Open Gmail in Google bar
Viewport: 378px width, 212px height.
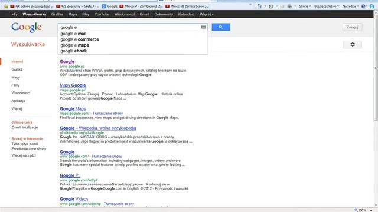(144, 14)
